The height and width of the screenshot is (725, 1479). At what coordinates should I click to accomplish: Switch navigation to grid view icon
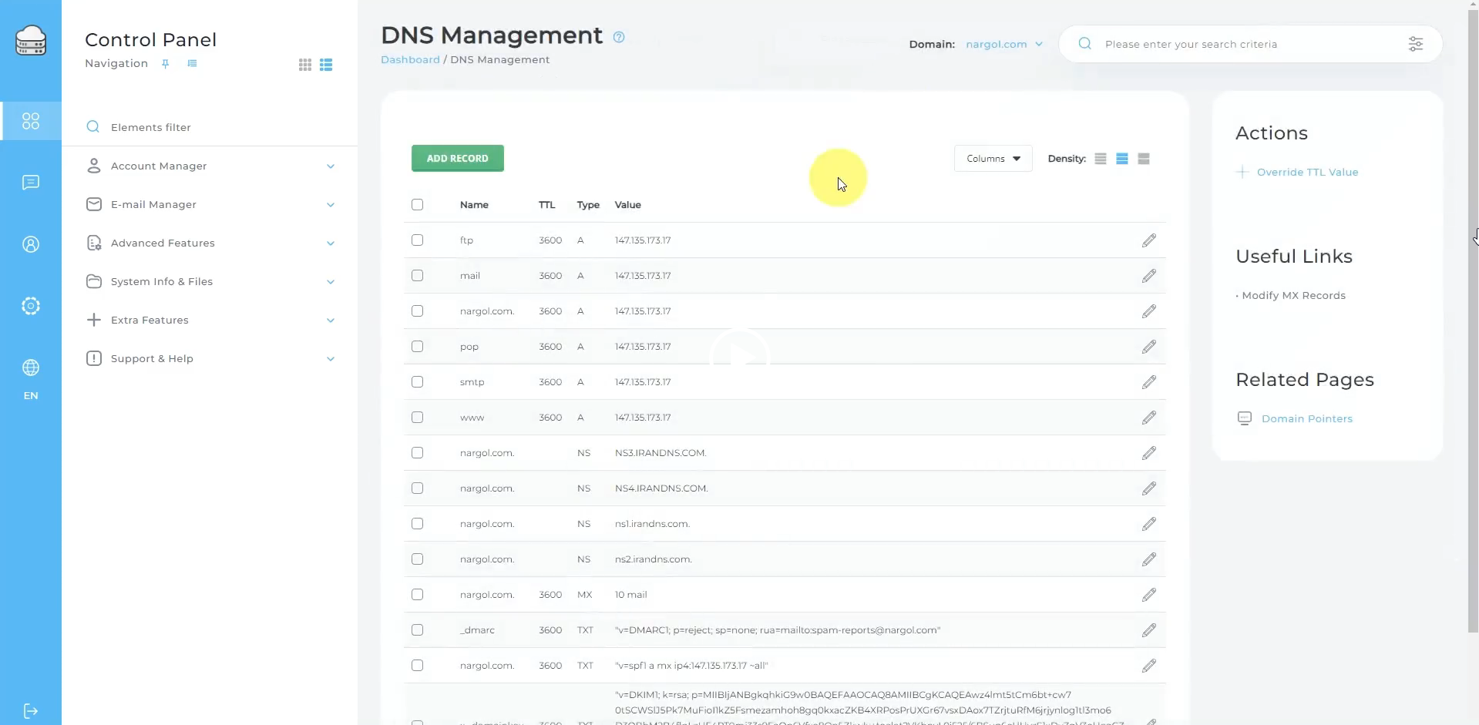(x=305, y=65)
